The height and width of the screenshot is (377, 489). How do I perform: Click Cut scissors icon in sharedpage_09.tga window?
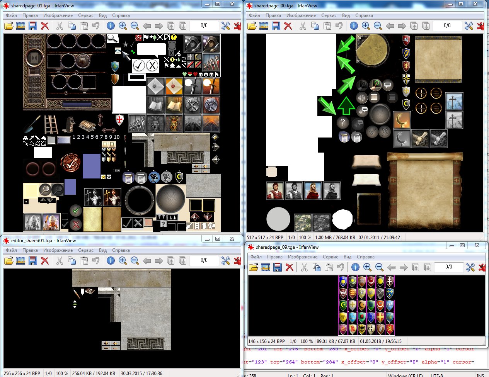click(304, 267)
